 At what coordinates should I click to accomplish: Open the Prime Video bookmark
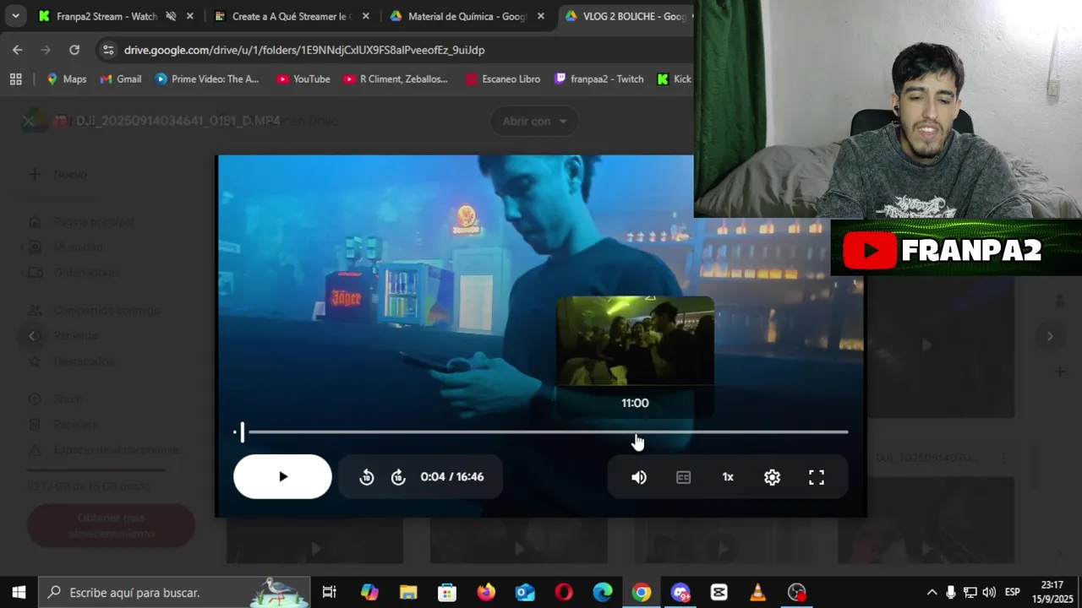point(207,79)
